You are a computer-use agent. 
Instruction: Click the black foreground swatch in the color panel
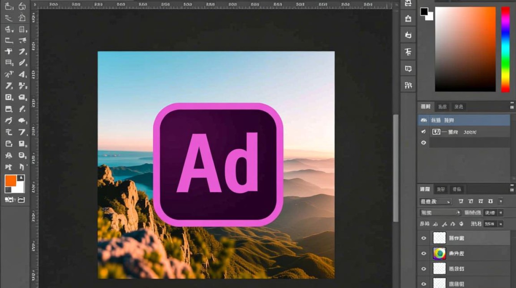(x=424, y=12)
